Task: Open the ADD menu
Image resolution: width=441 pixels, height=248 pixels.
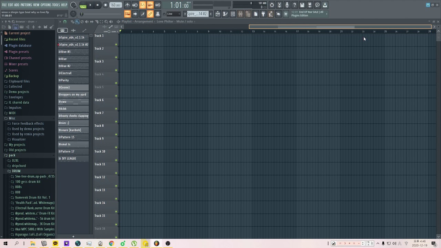Action: 17,5
